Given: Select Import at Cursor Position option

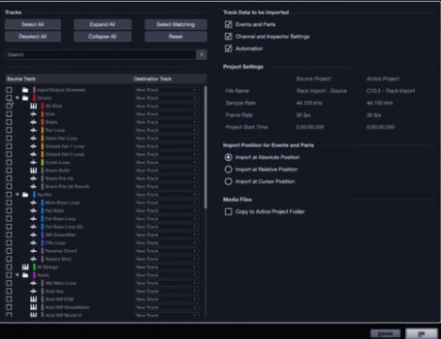Looking at the screenshot, I should (229, 182).
